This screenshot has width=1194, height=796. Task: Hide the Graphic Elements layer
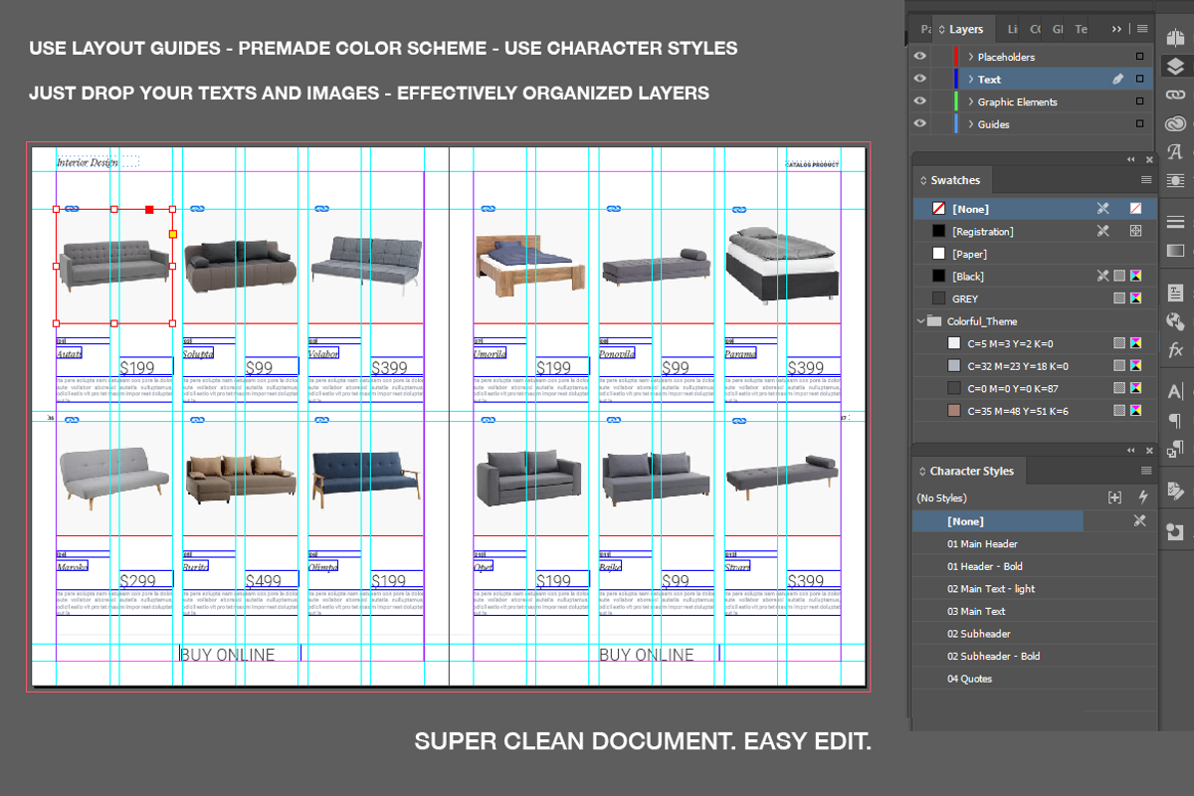[919, 101]
